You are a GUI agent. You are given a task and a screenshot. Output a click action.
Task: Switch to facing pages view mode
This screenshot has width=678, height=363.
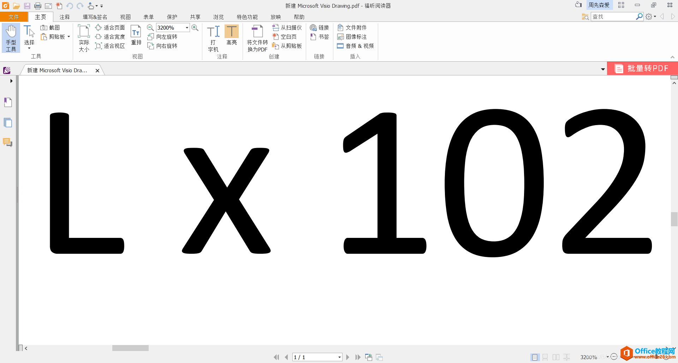(556, 357)
